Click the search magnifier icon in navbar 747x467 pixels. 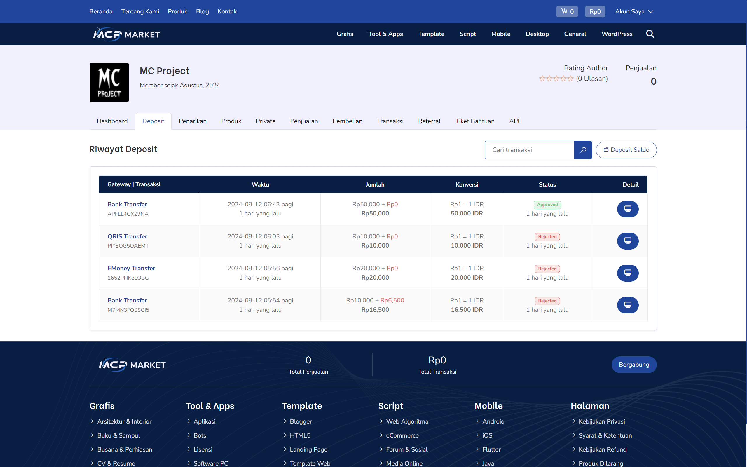pos(650,34)
